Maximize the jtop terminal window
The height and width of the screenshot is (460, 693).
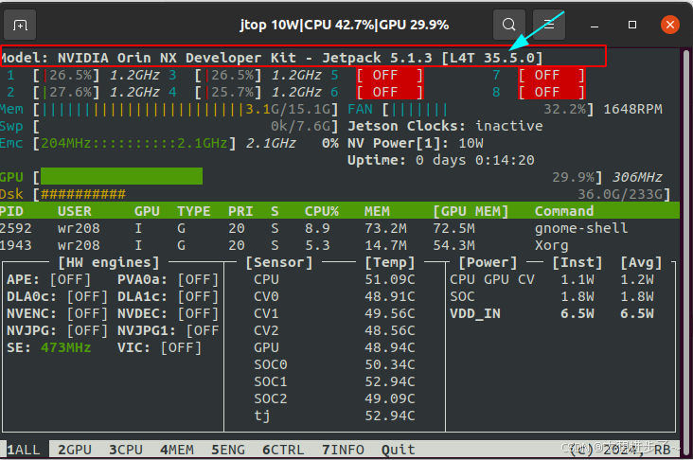point(632,25)
